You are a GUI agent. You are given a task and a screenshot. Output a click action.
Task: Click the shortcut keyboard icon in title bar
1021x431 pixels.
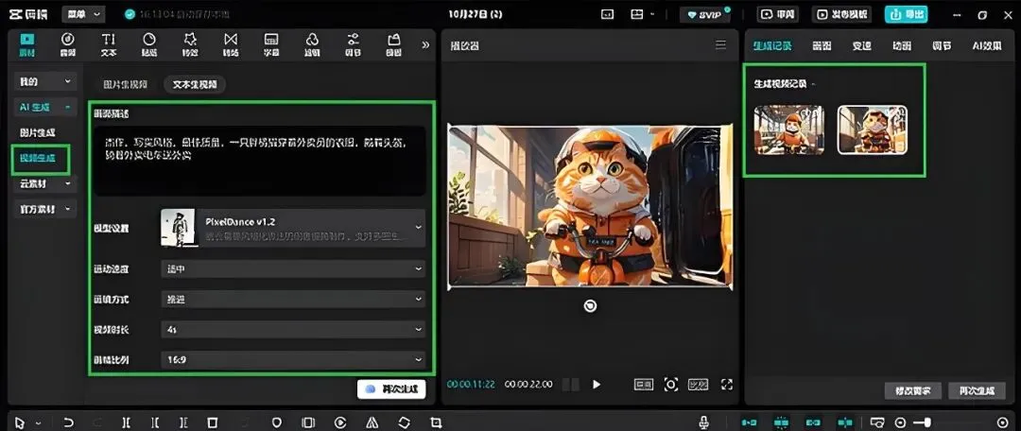tap(607, 13)
